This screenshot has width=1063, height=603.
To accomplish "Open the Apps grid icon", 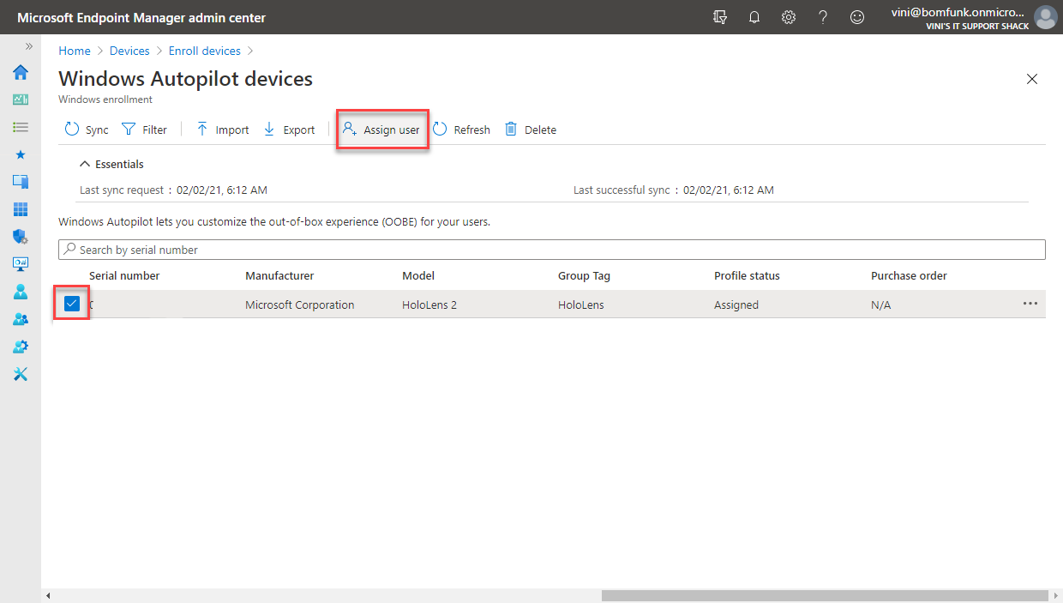I will [x=21, y=209].
